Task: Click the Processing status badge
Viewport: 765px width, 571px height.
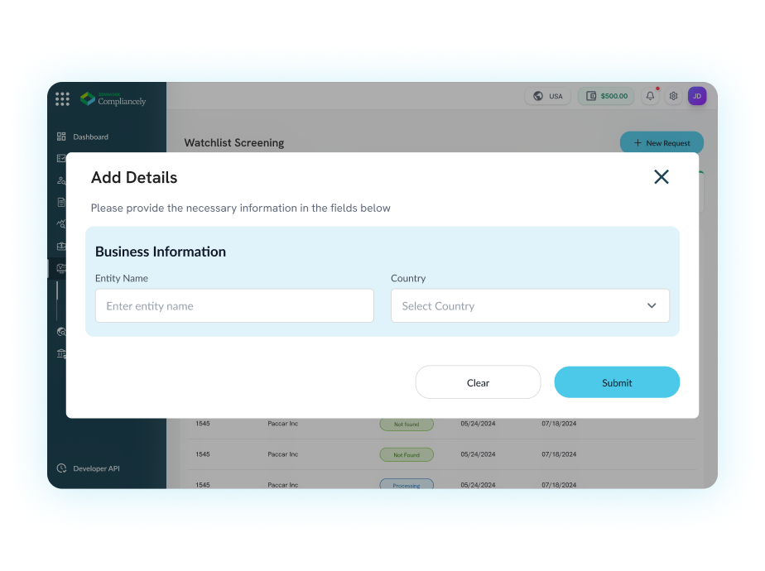Action: 406,485
